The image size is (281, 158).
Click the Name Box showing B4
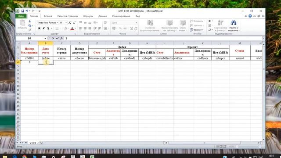(x=30, y=38)
